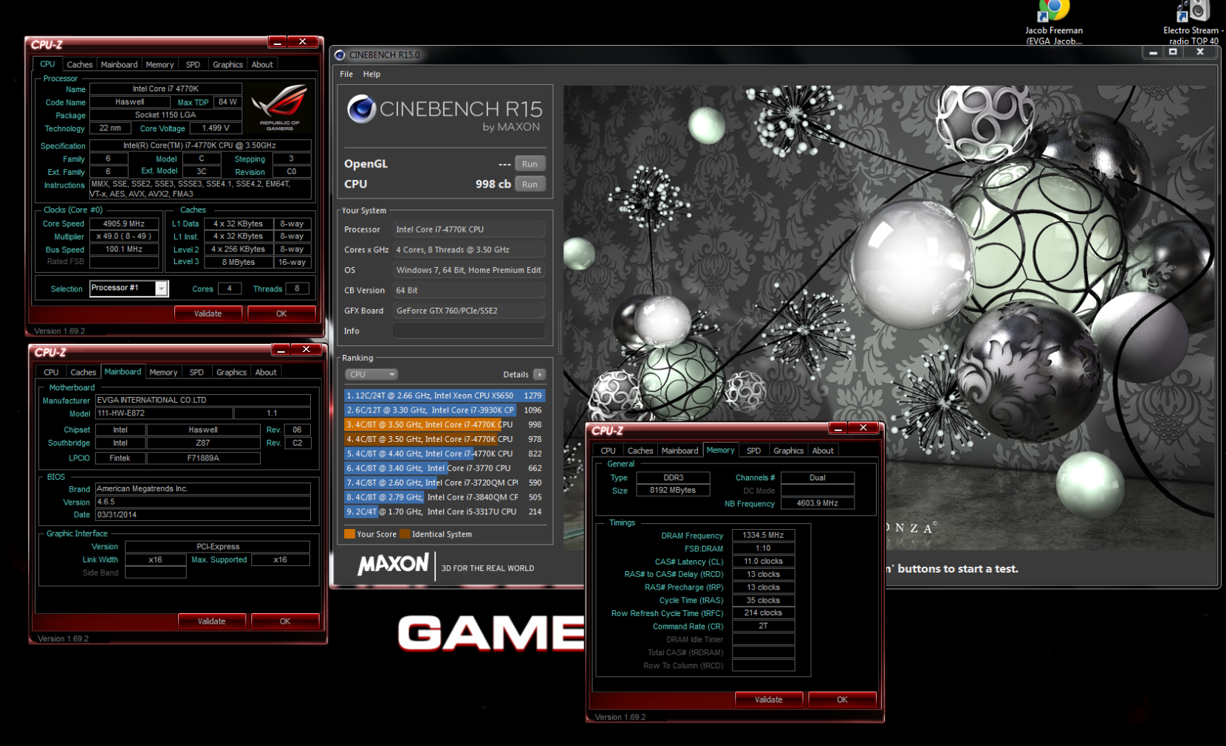Select ranking row Core i7-3840QM
Screen dimensions: 1226x746
(x=444, y=497)
